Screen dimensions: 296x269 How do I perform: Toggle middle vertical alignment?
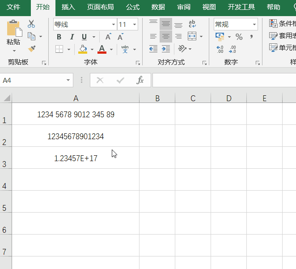click(x=166, y=24)
